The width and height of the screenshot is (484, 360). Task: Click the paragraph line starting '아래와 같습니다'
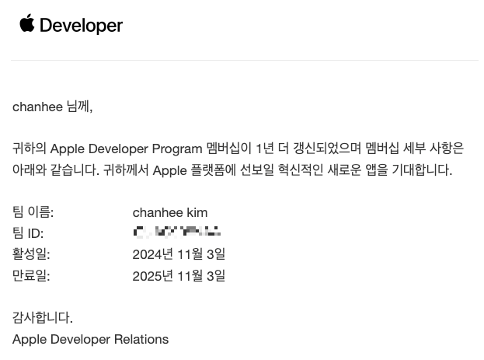click(232, 170)
